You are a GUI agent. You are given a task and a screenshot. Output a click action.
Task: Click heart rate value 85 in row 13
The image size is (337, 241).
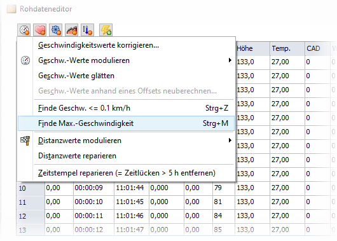(224, 230)
